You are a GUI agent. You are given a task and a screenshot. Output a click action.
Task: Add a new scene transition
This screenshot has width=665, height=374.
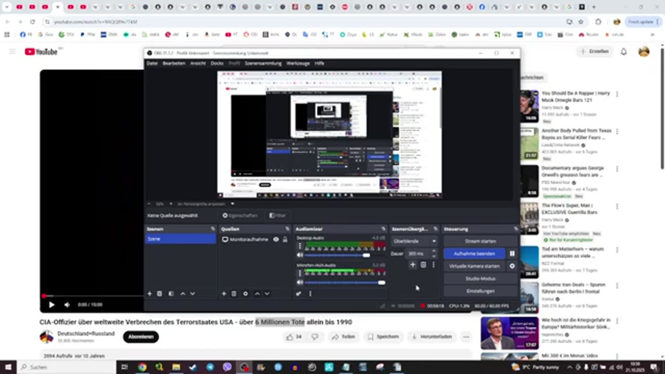tap(413, 265)
